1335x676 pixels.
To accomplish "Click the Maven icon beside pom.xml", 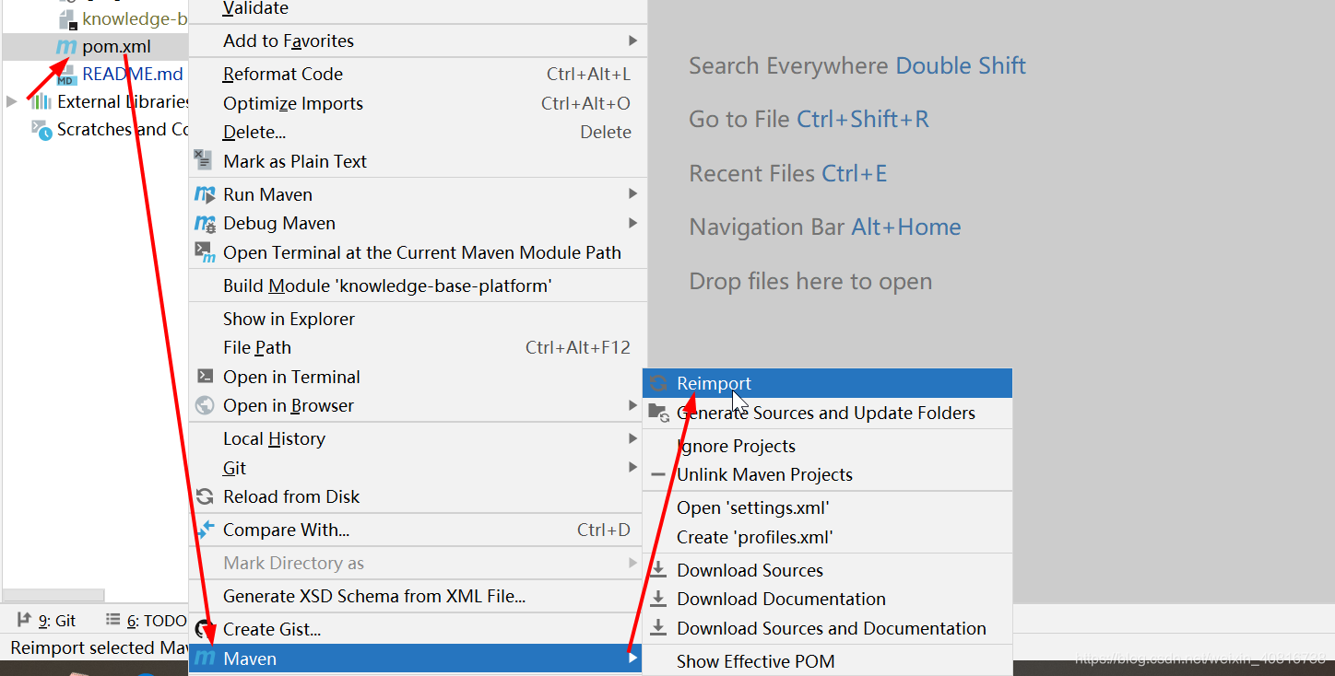I will [x=66, y=47].
